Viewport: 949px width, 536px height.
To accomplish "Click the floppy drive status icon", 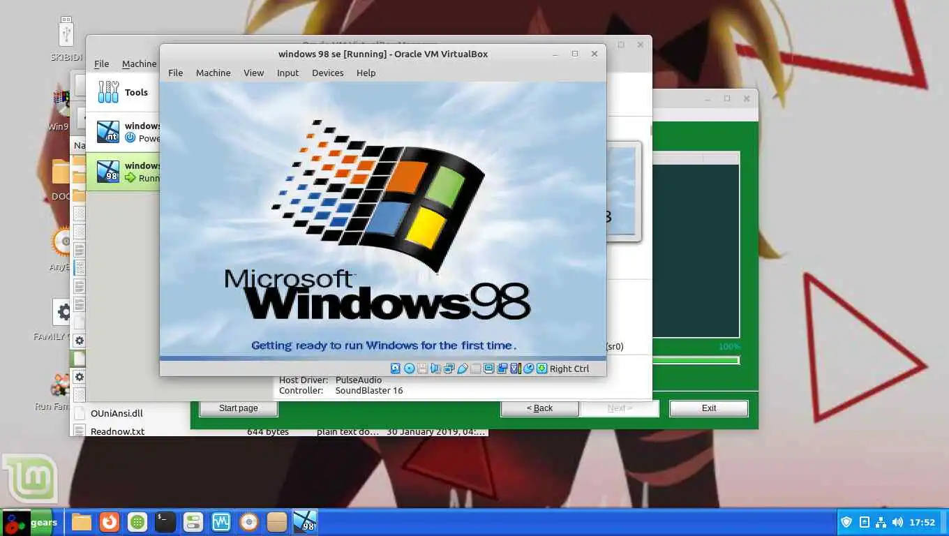I will [x=422, y=368].
